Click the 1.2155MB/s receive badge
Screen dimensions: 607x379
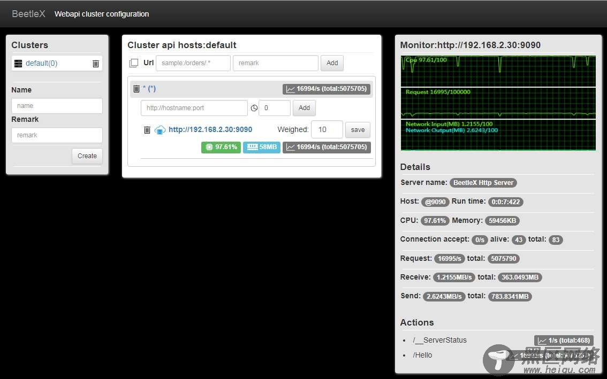(454, 277)
